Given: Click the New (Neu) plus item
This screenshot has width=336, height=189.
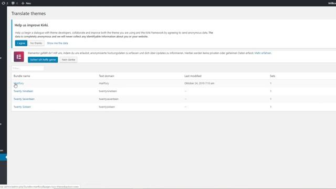Looking at the screenshot, I should coord(26,3).
